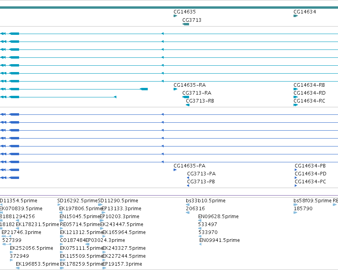The image size is (338, 270).
Task: Open the EK196853.5prime EST
Action: [18, 268]
